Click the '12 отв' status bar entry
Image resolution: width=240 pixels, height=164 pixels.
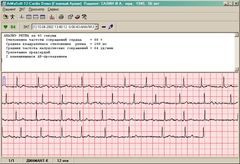(x=63, y=161)
